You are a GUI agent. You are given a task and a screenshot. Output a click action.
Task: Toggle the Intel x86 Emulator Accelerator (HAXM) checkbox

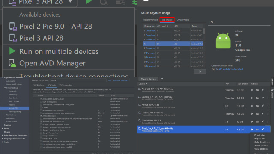(x=41, y=142)
